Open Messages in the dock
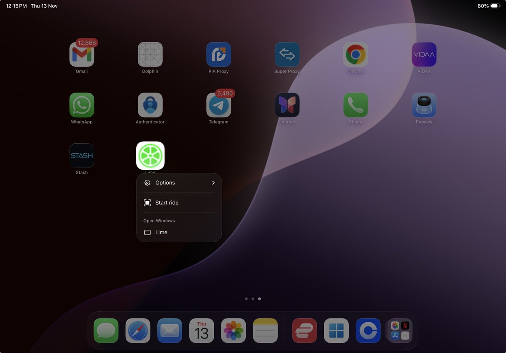This screenshot has width=506, height=353. tap(106, 331)
